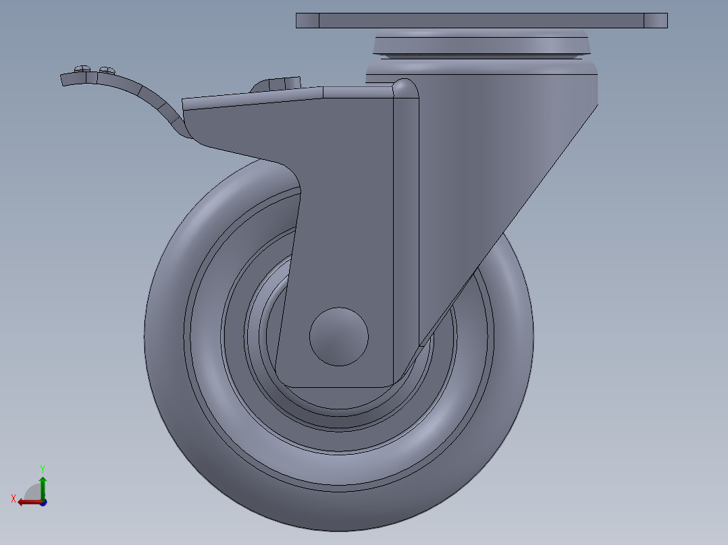Image resolution: width=728 pixels, height=545 pixels.
Task: Click the left notch edge of the mounting plate
Action: point(306,19)
